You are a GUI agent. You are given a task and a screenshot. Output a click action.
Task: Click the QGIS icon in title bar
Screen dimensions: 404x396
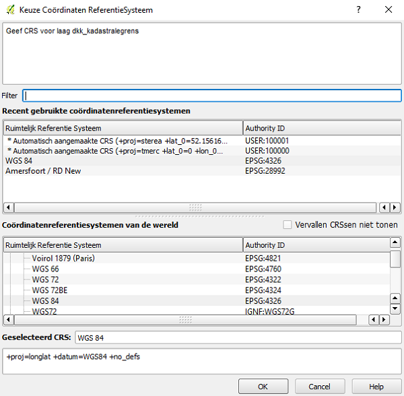pos(11,9)
